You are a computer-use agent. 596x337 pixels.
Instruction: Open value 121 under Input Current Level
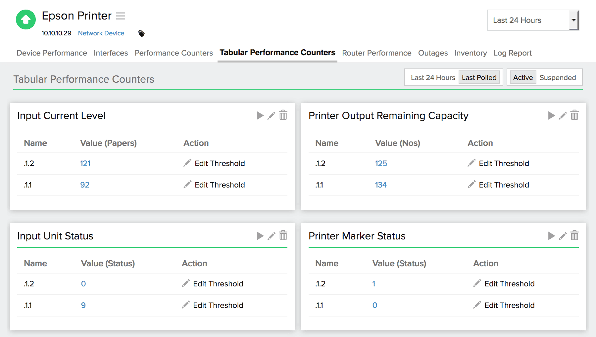85,163
